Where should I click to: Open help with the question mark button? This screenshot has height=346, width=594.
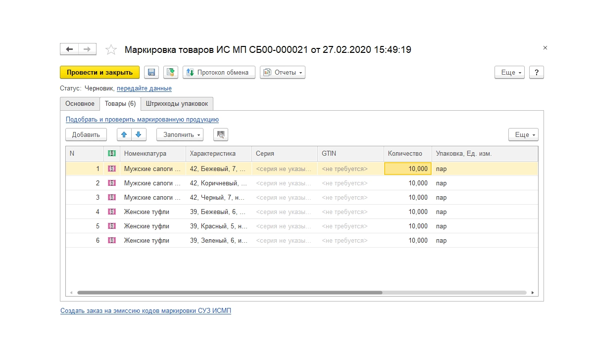pos(537,72)
